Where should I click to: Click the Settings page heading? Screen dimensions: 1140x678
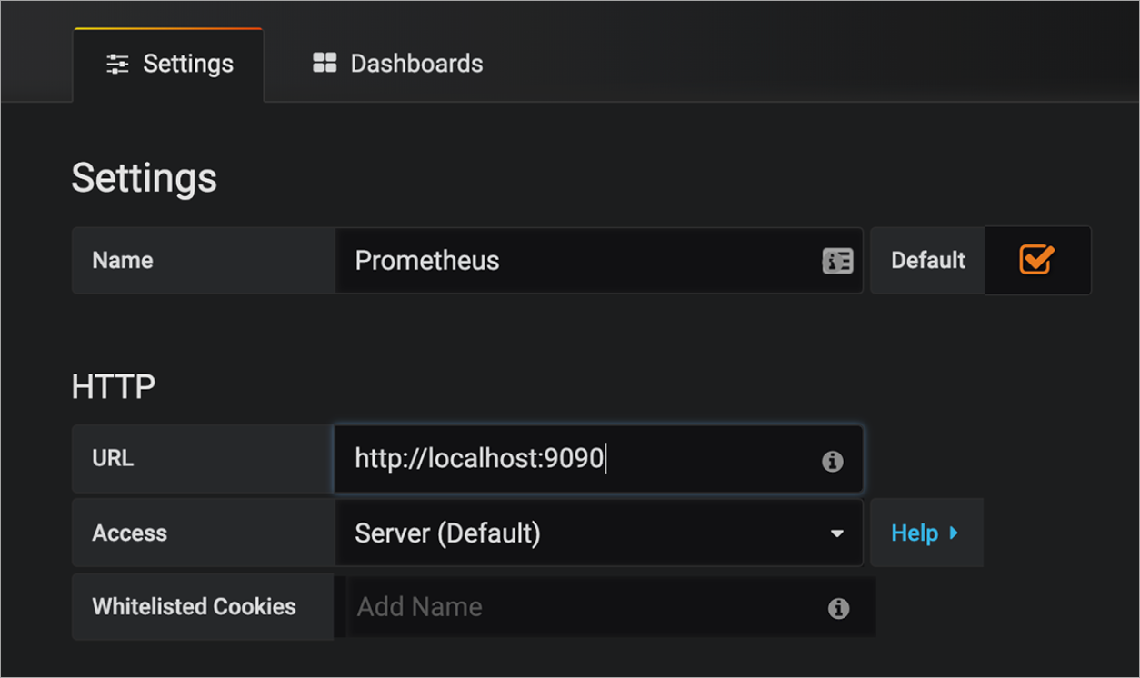point(145,178)
